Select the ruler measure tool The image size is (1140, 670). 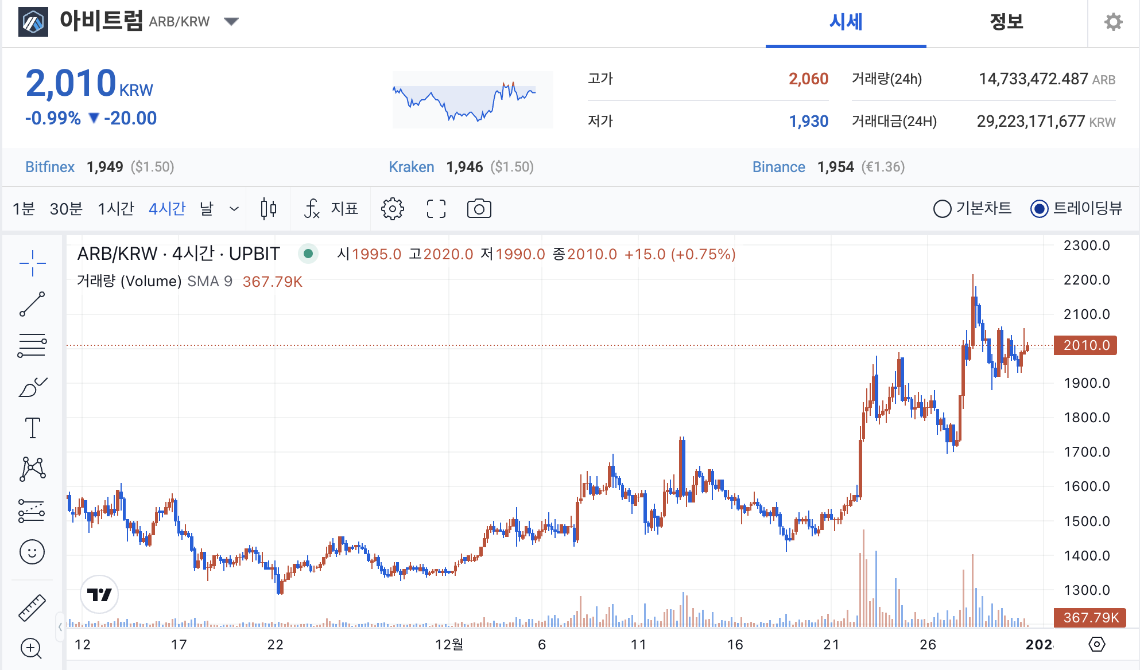(32, 608)
